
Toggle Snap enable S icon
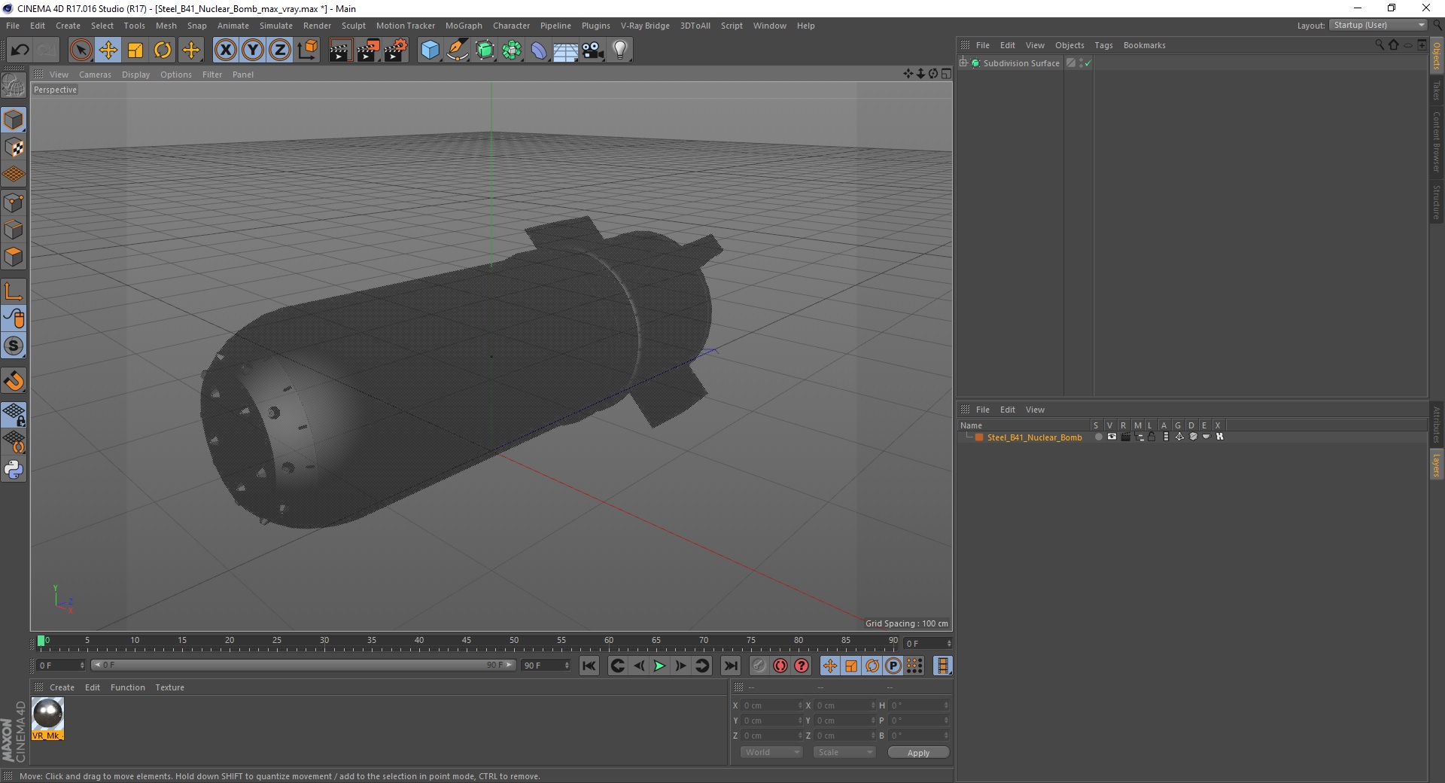(14, 346)
